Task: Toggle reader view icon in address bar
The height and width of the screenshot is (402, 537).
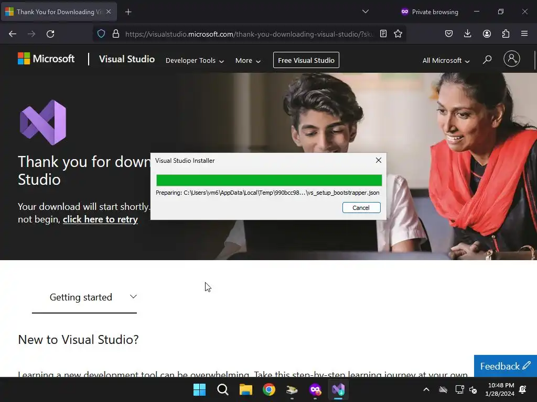Action: (383, 33)
